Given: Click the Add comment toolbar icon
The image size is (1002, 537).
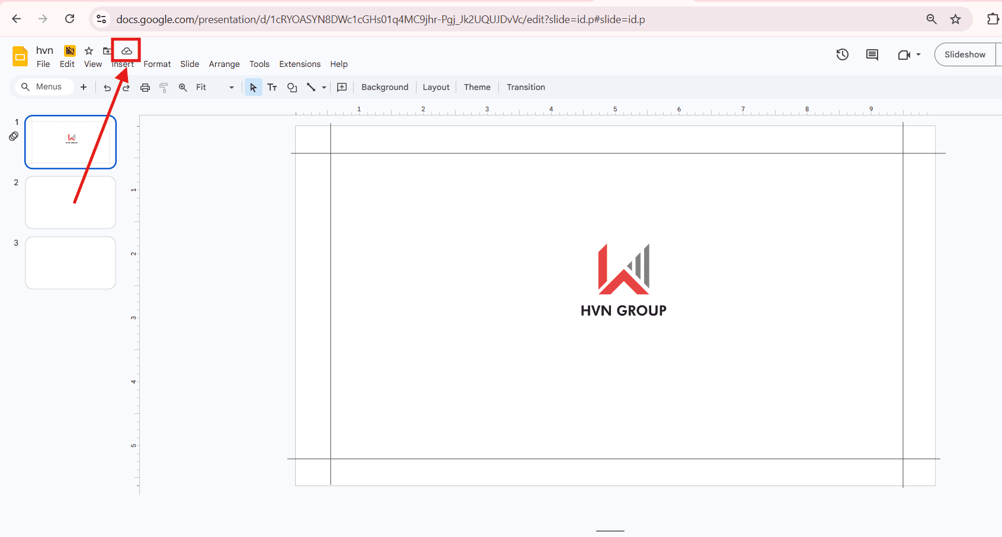Looking at the screenshot, I should click(342, 87).
